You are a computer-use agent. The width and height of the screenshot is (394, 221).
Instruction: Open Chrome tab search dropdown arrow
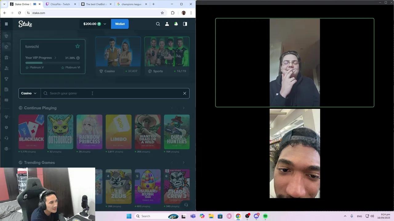[4, 4]
